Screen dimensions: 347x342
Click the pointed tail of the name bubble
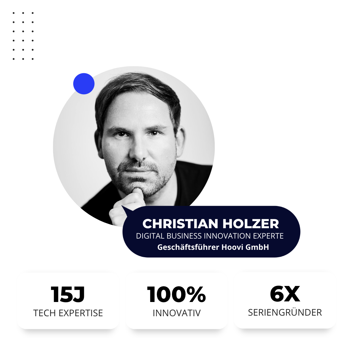pos(126,209)
